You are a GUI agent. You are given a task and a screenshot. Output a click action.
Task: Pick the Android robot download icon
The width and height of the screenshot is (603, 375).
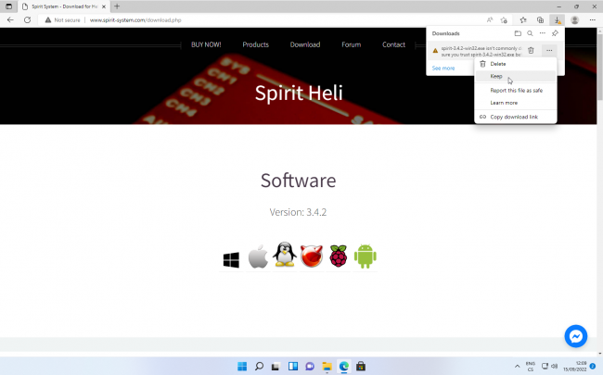pyautogui.click(x=365, y=256)
